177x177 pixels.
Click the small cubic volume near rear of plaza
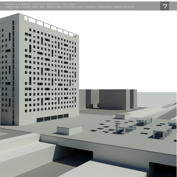tap(123, 116)
